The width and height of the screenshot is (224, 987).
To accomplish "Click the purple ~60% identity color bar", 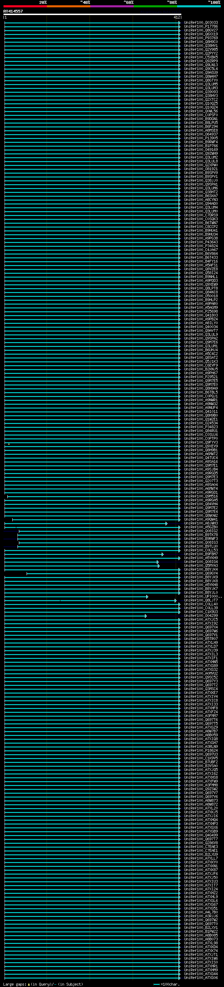I will pyautogui.click(x=112, y=6).
